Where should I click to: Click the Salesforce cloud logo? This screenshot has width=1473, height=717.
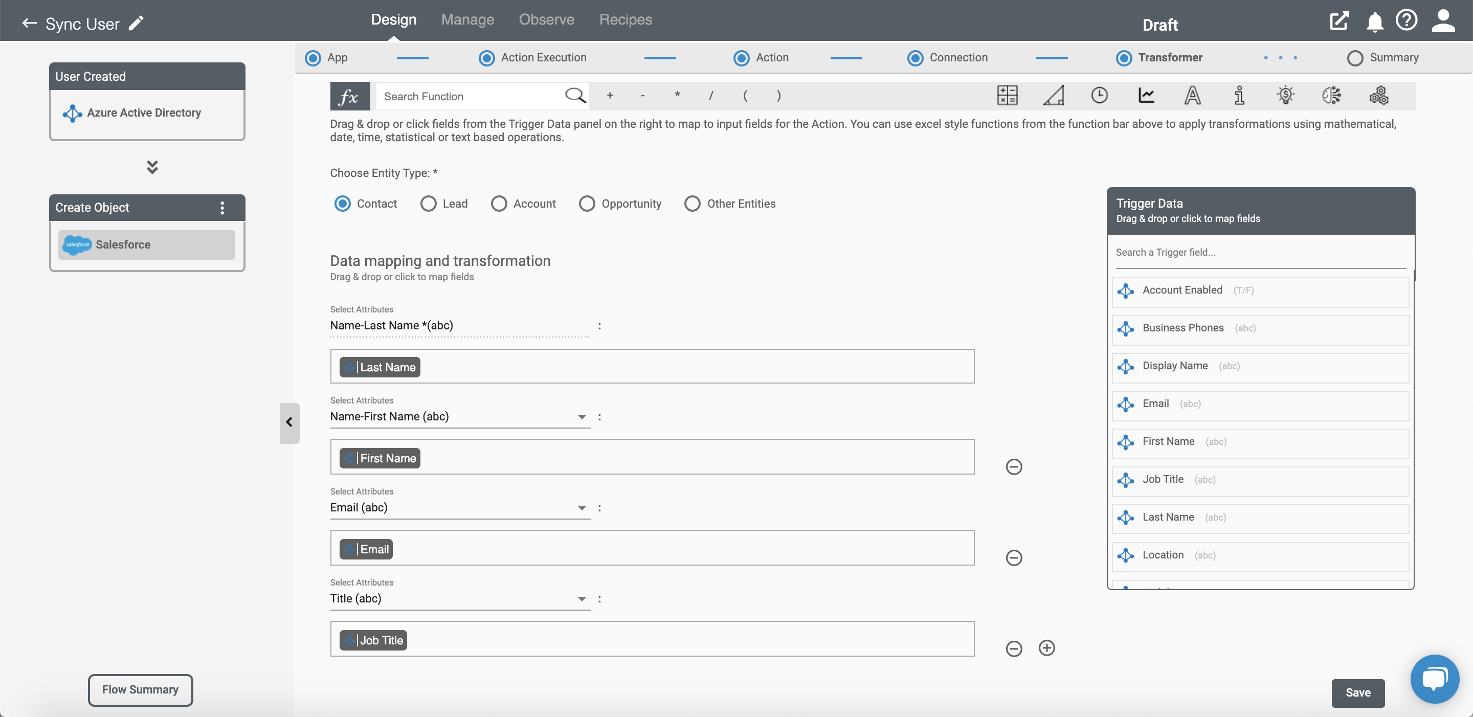click(x=77, y=245)
